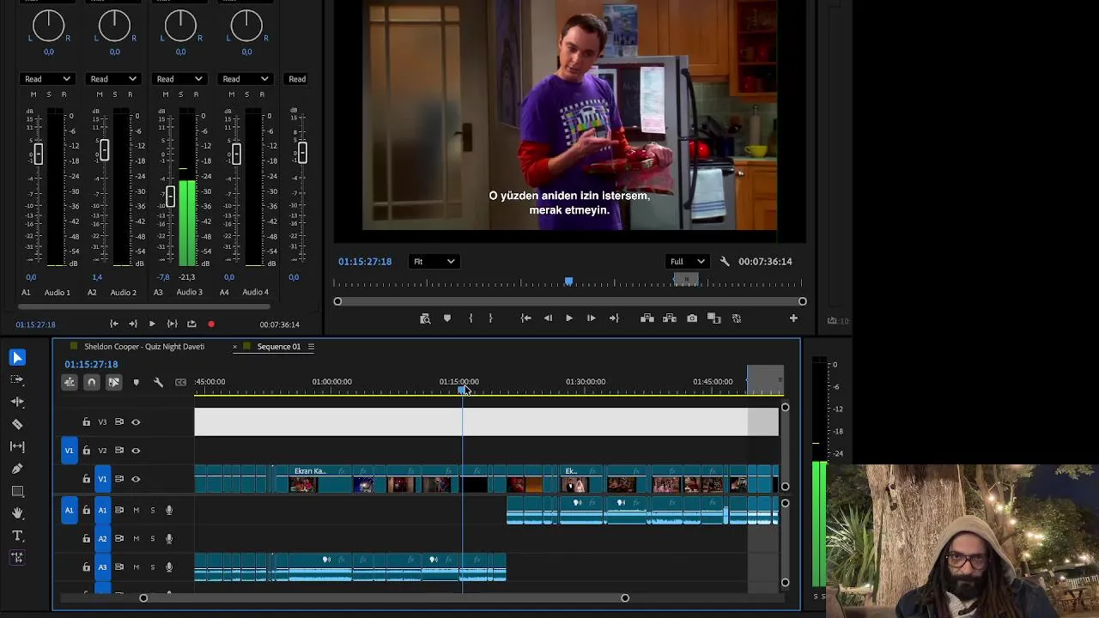1099x618 pixels.
Task: Toggle V1 track output eye
Action: 136,479
